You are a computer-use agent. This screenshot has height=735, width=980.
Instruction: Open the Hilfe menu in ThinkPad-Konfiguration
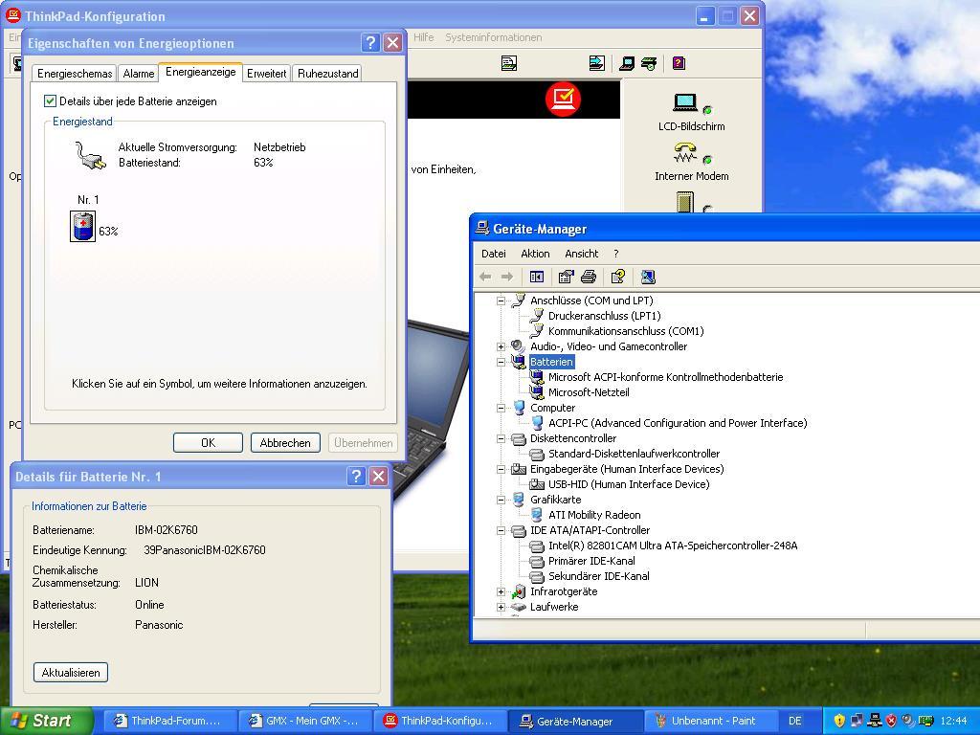423,37
